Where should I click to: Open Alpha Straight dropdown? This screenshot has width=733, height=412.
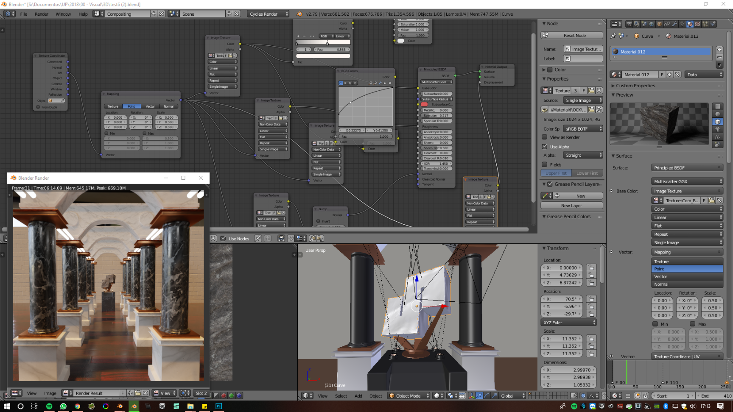(583, 155)
